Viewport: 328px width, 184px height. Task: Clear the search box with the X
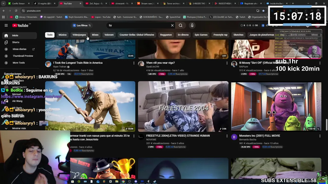pyautogui.click(x=172, y=25)
